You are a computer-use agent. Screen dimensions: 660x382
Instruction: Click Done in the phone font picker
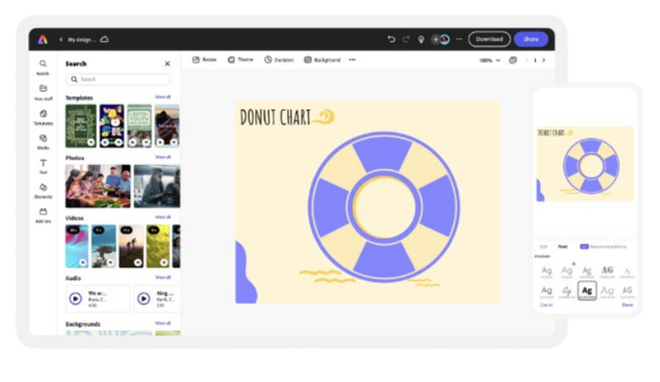tap(627, 305)
